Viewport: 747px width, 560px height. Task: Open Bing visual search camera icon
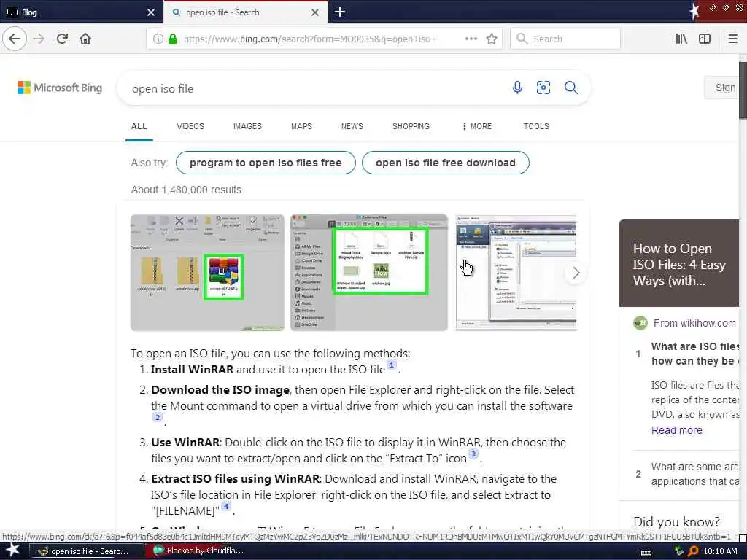[x=543, y=87]
